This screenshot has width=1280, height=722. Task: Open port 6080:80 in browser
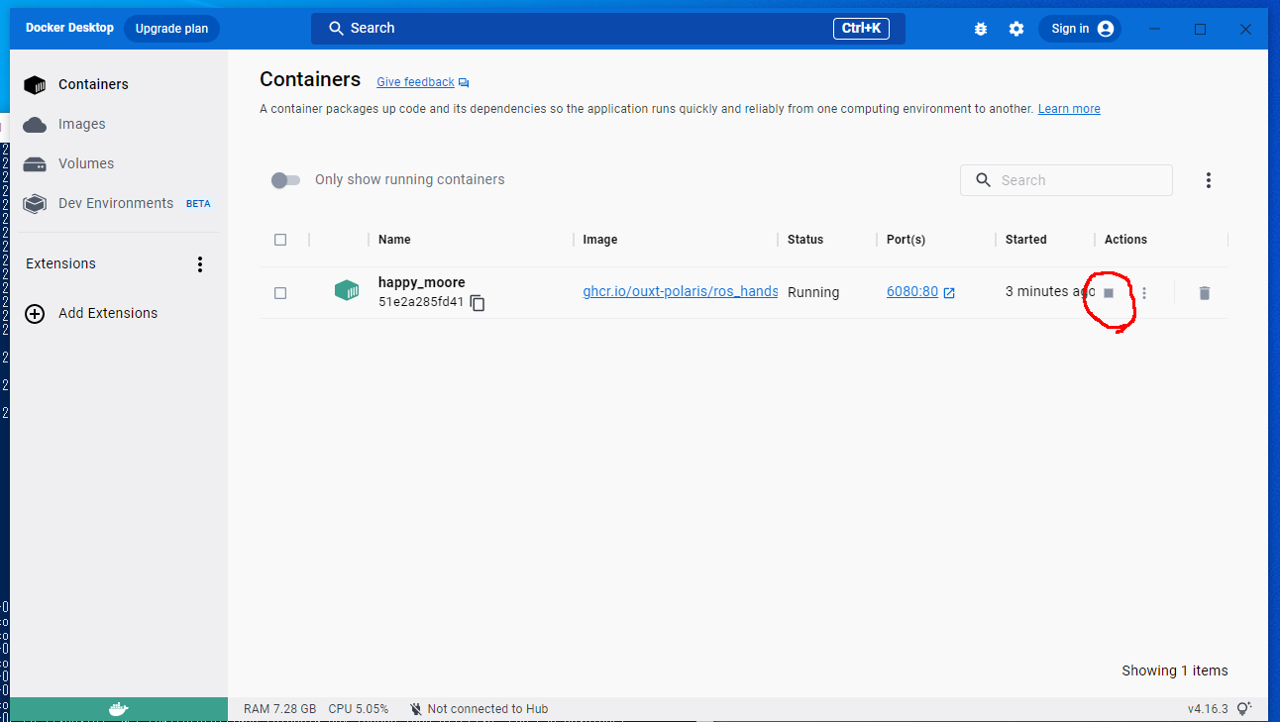click(920, 292)
